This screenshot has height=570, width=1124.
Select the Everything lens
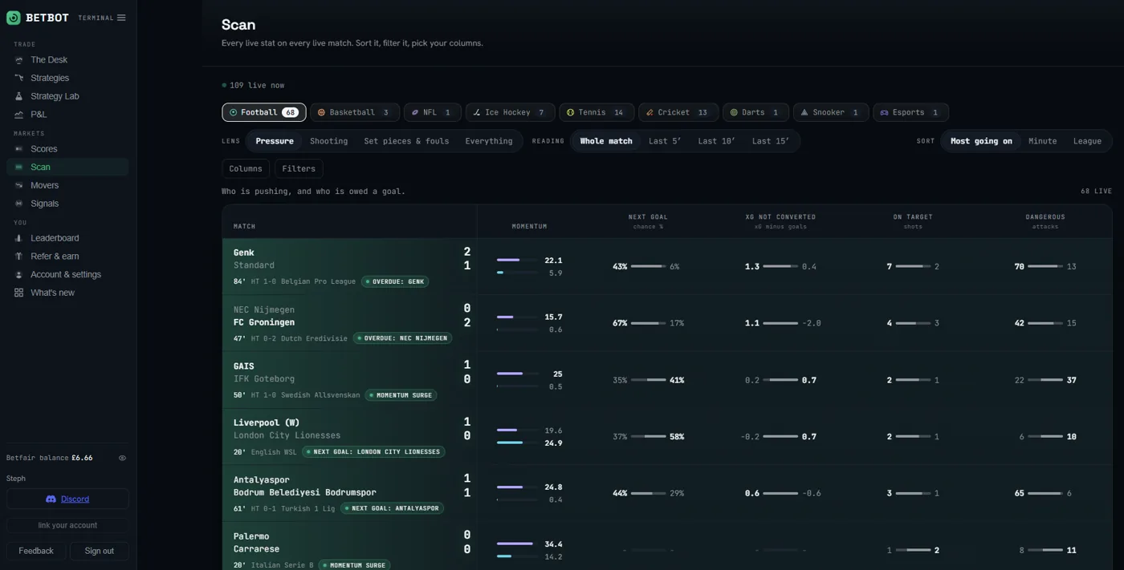pos(489,141)
